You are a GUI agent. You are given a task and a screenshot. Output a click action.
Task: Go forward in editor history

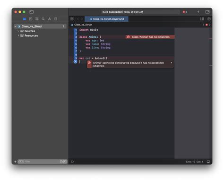(x=82, y=19)
